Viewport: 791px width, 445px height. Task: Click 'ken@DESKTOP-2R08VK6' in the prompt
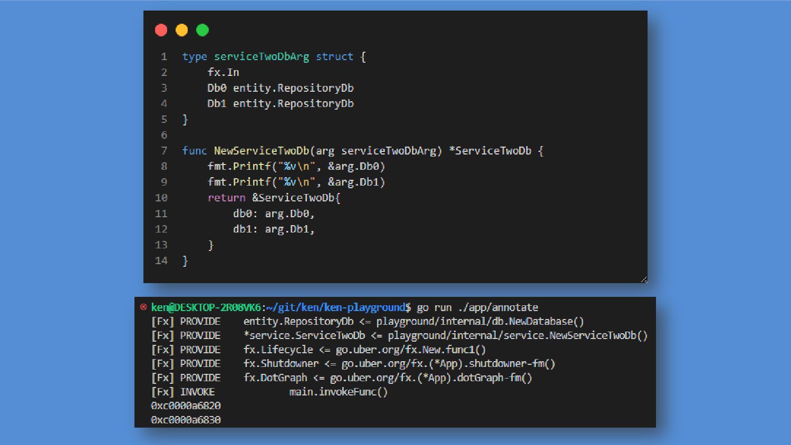click(206, 307)
